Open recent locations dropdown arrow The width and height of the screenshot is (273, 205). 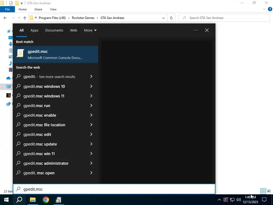coord(19,18)
